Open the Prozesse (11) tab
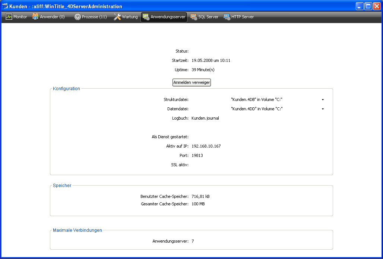The image size is (383, 259). tap(91, 17)
